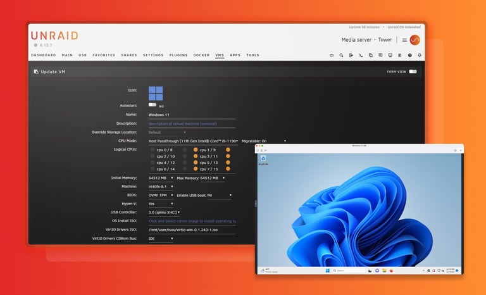Go to the Main tab
Image resolution: width=486 pixels, height=295 pixels.
click(67, 55)
